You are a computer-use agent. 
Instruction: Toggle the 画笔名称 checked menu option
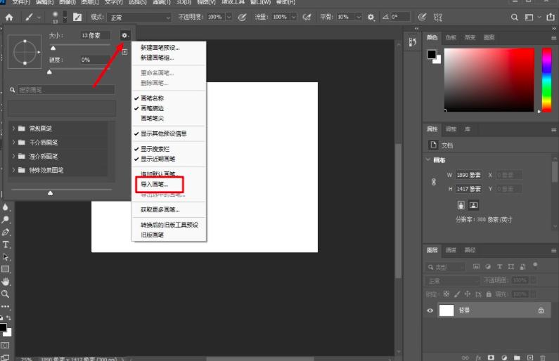153,98
